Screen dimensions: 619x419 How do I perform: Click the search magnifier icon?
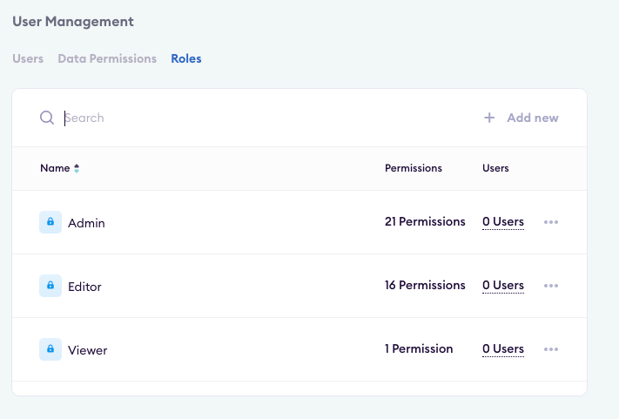pos(47,118)
